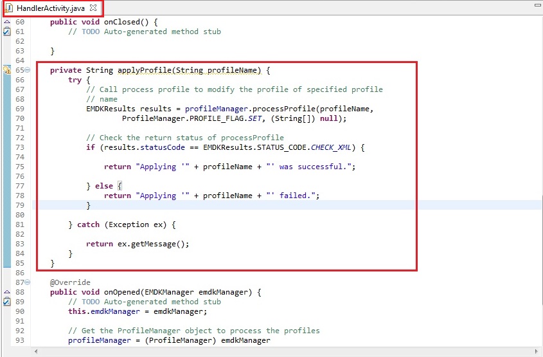Click the horizontal scrollbar left arrow
This screenshot has width=543, height=357.
pos(35,351)
